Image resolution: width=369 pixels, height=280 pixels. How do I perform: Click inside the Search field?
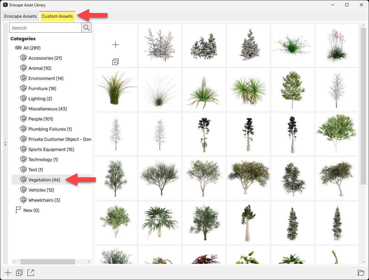tap(44, 28)
